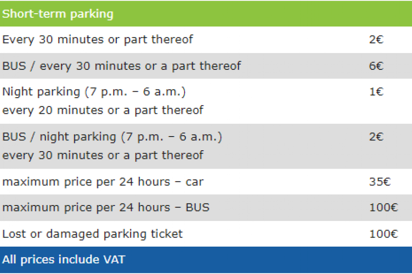
Task: Click the 1€ night parking price
Action: (376, 92)
